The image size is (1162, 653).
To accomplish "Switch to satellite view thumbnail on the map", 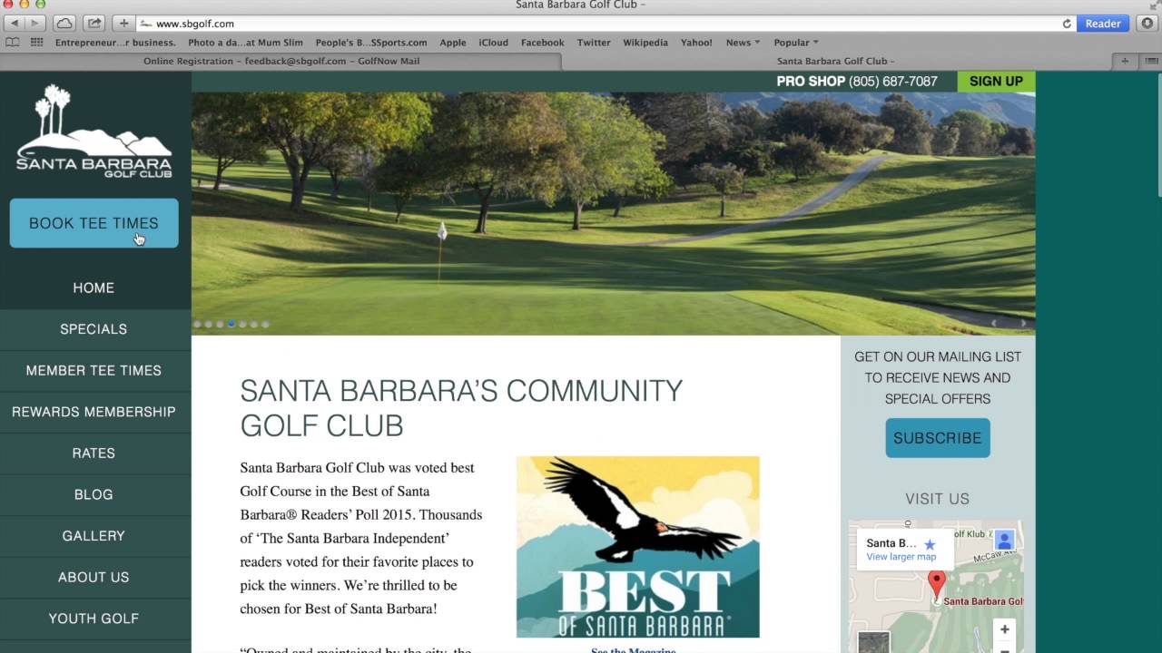I will (x=873, y=642).
